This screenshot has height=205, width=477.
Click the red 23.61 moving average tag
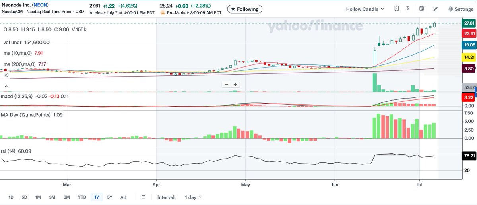pos(470,34)
